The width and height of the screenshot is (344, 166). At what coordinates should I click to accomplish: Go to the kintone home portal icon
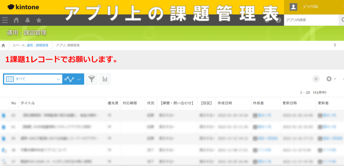(16, 20)
